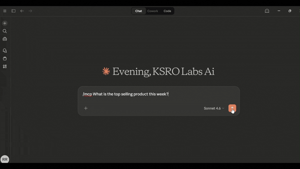Switch to the Cowork tab

pos(153,11)
